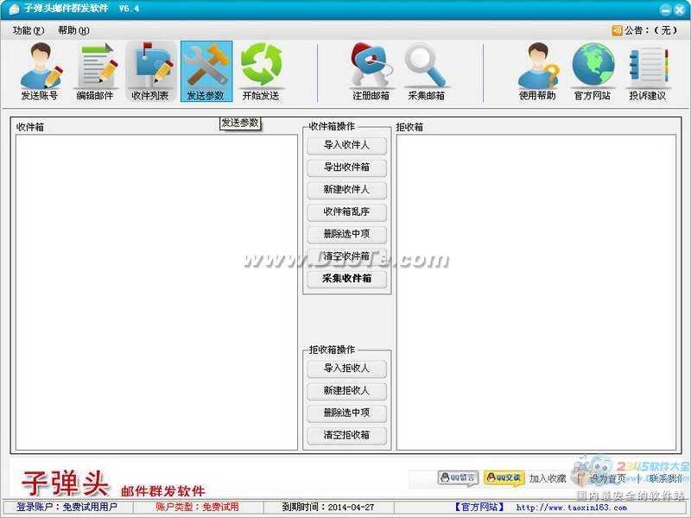Visit 官方网站 globe icon in toolbar
This screenshot has width=691, height=518.
pyautogui.click(x=593, y=72)
